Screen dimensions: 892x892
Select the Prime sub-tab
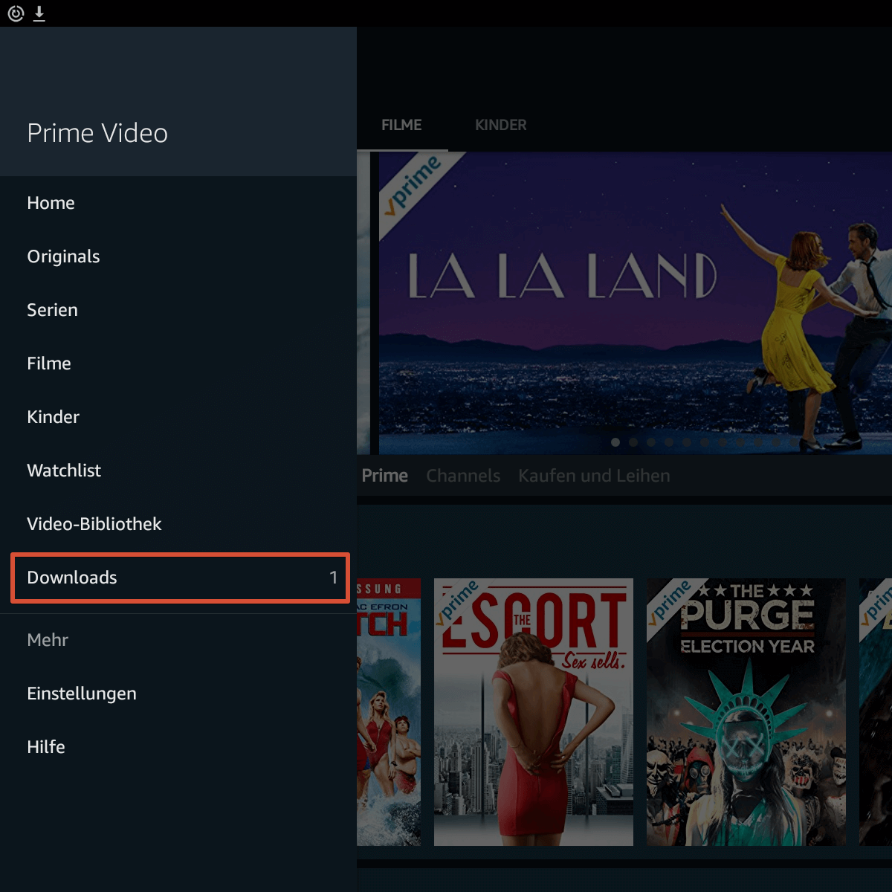384,476
